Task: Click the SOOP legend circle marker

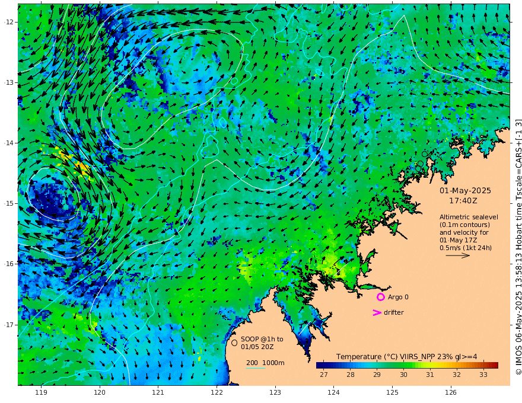Action: (234, 343)
